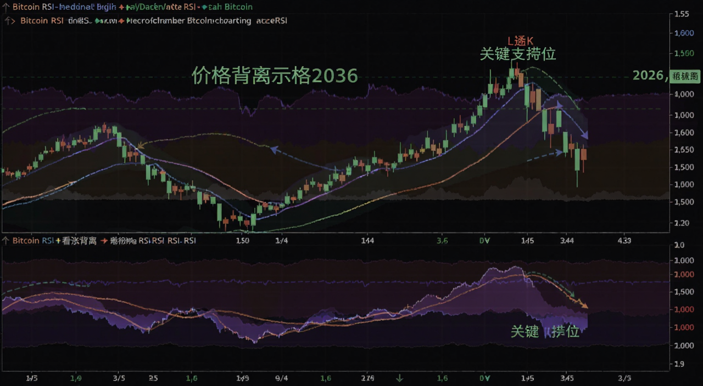Click the '1.55' value on price axis
703x386 pixels.
click(x=681, y=14)
